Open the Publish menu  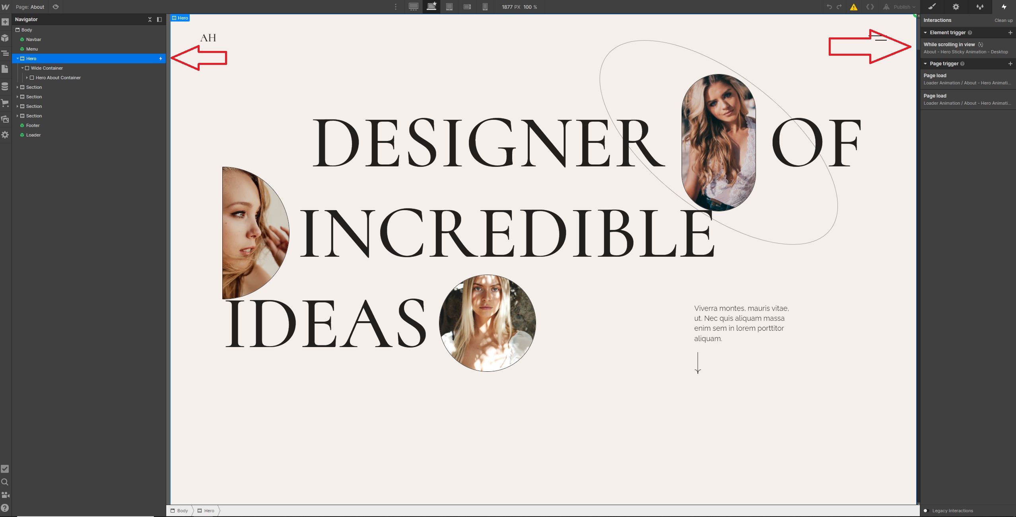(x=901, y=7)
